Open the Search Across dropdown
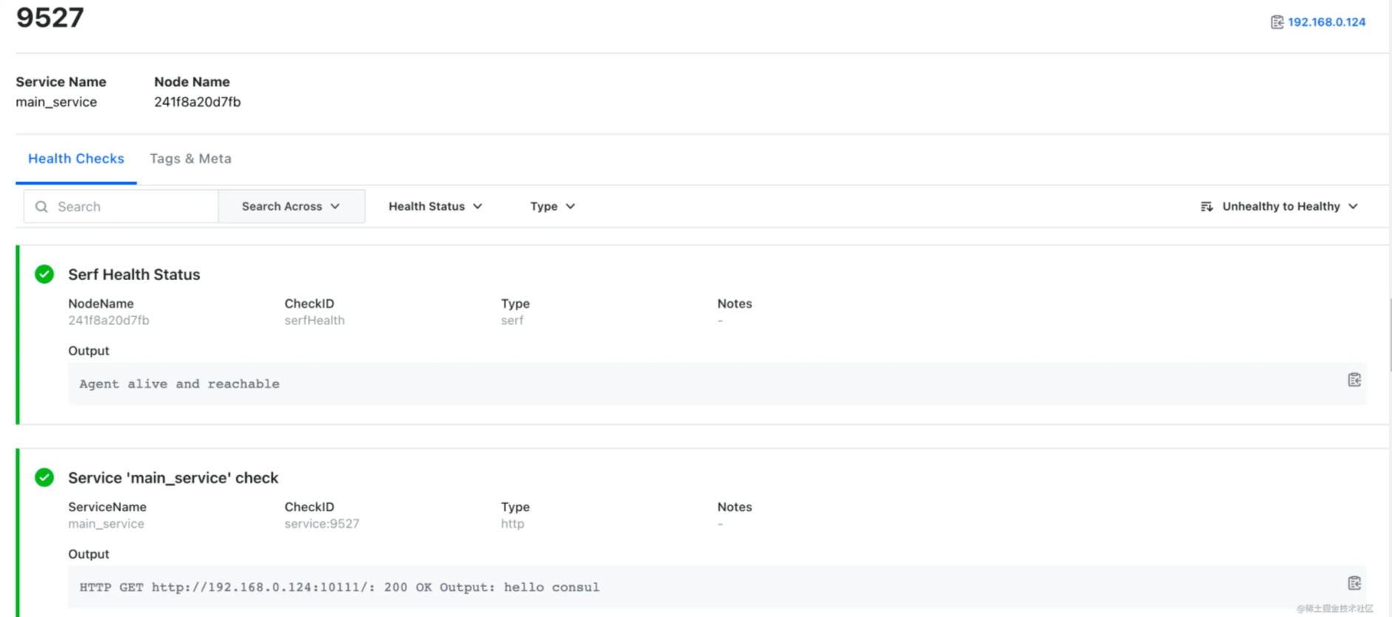Screen dimensions: 1392x617 click(291, 207)
